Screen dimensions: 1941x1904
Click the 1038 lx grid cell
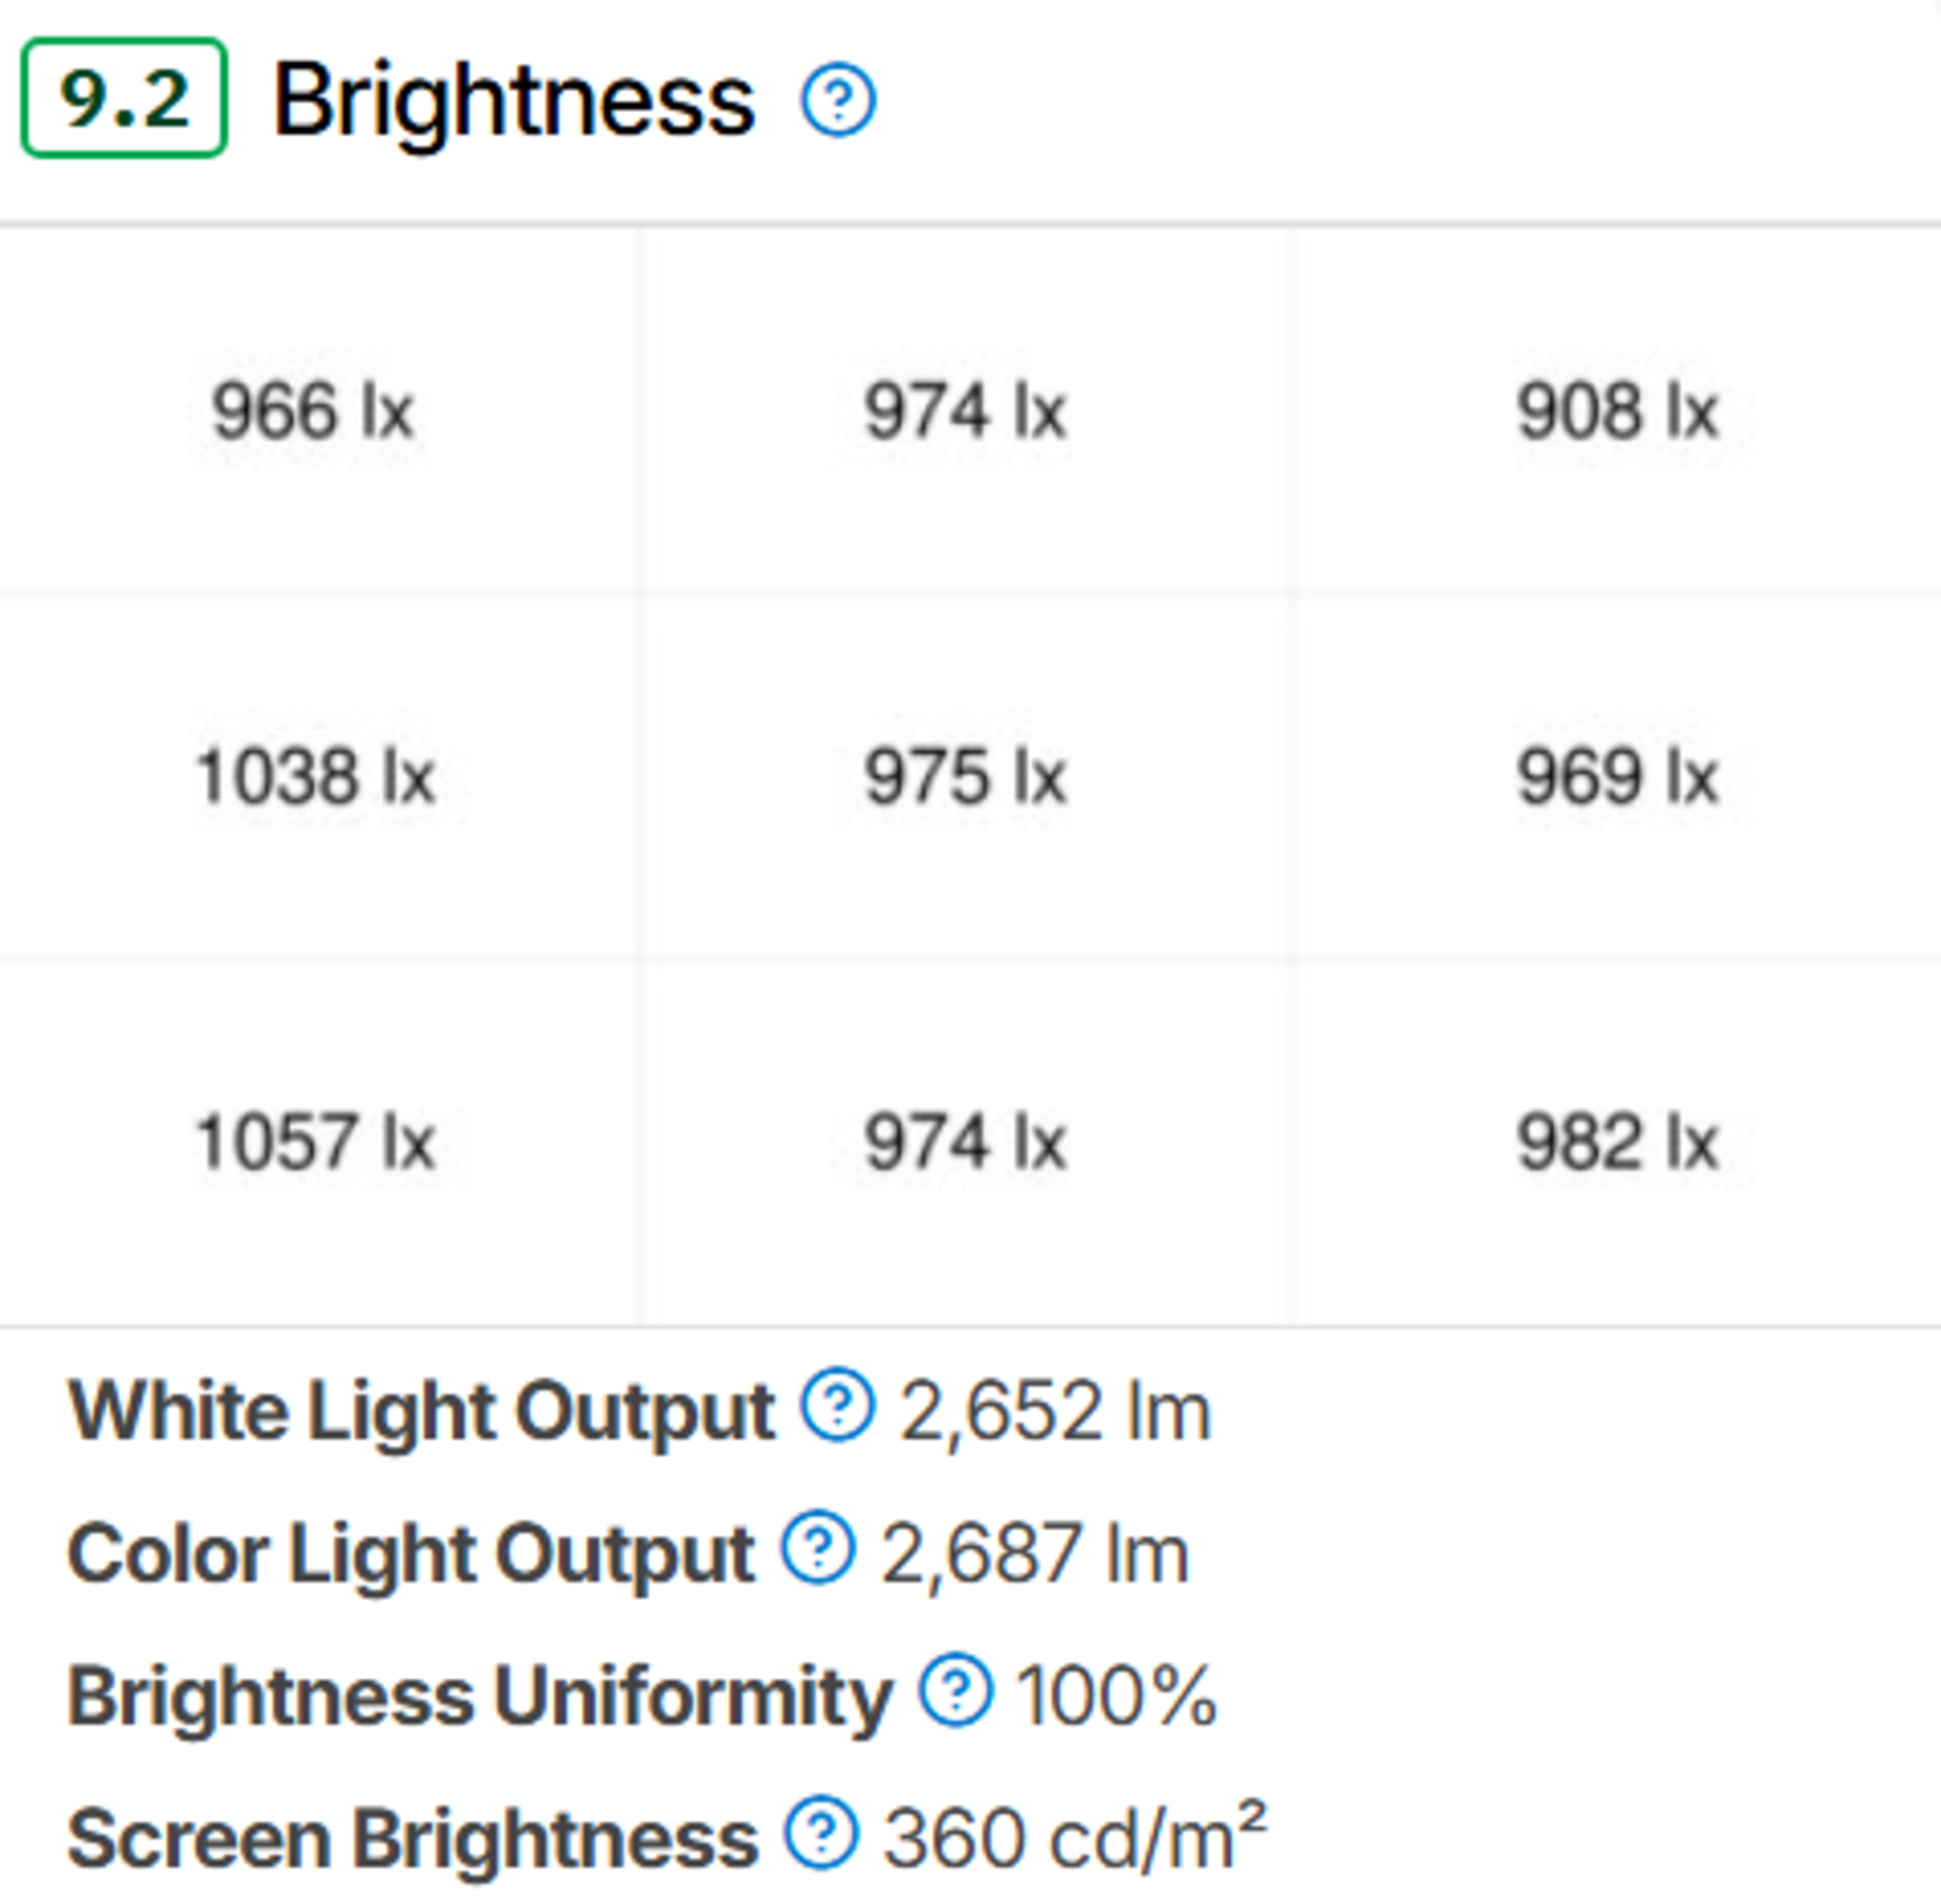(x=315, y=777)
